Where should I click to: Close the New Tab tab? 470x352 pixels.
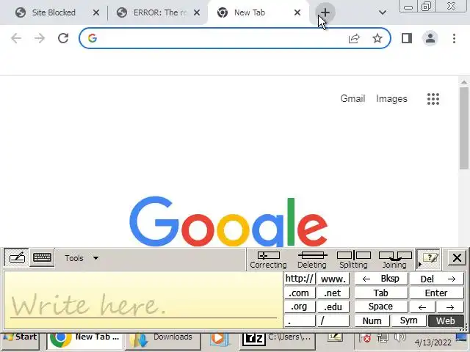[297, 12]
